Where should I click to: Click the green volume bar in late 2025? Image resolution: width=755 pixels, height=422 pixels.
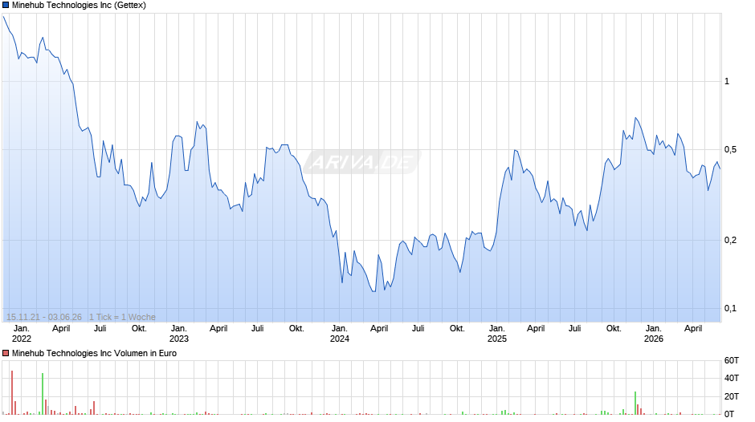pos(635,403)
